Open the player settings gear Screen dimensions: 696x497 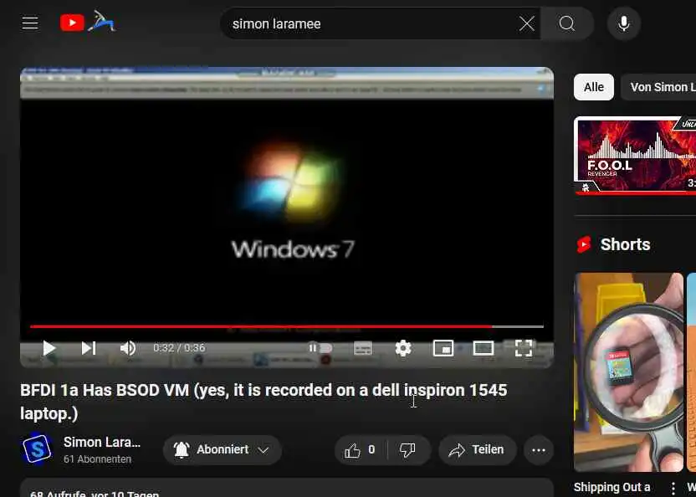(403, 348)
